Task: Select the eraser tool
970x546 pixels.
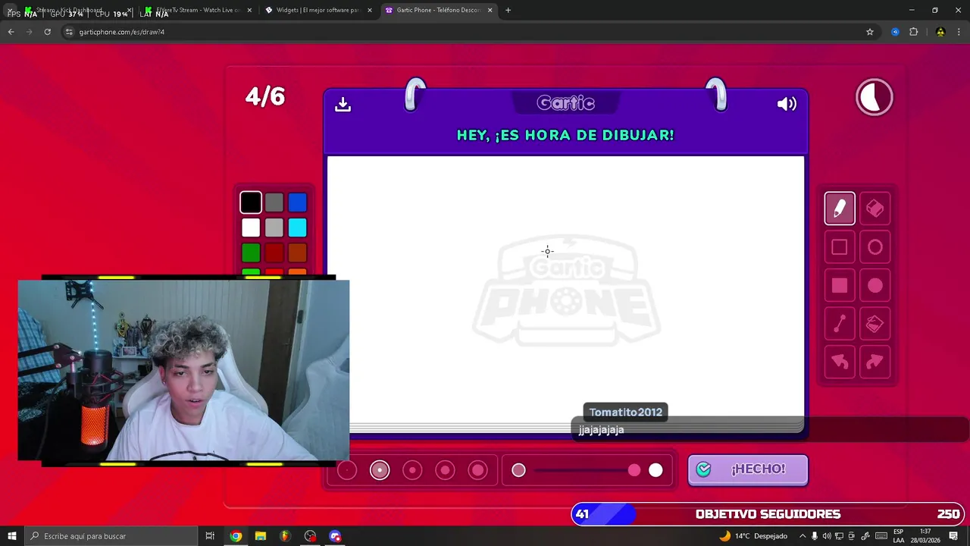Action: pyautogui.click(x=875, y=209)
